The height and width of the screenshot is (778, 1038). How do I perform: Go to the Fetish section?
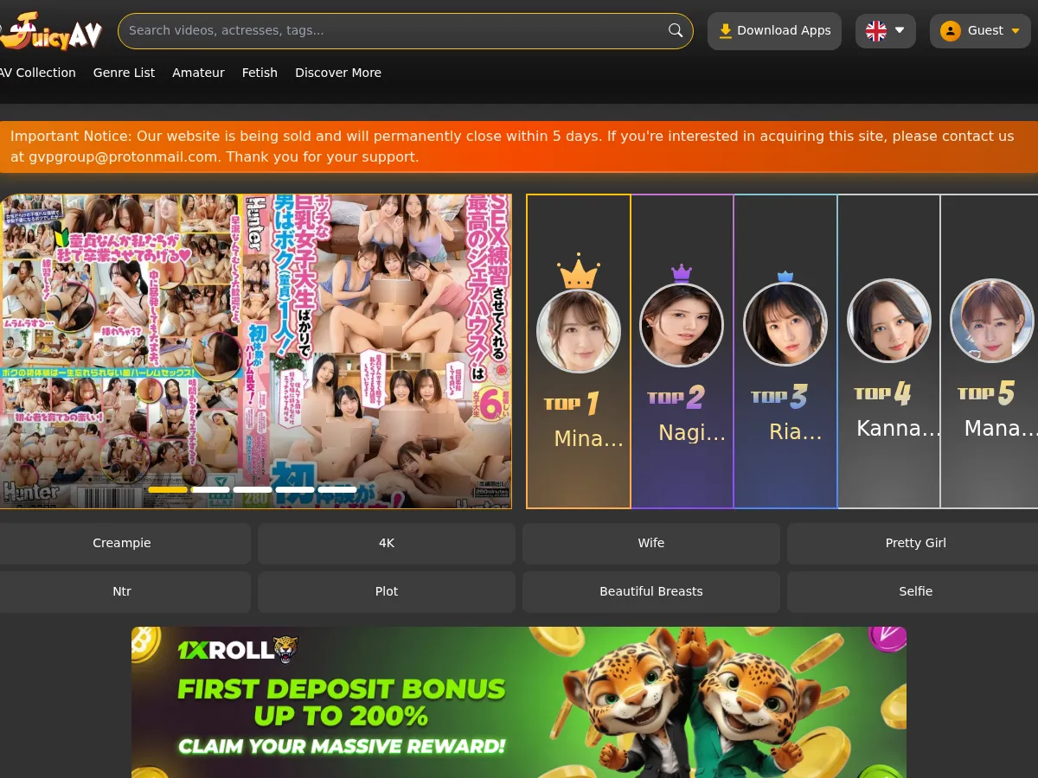259,73
